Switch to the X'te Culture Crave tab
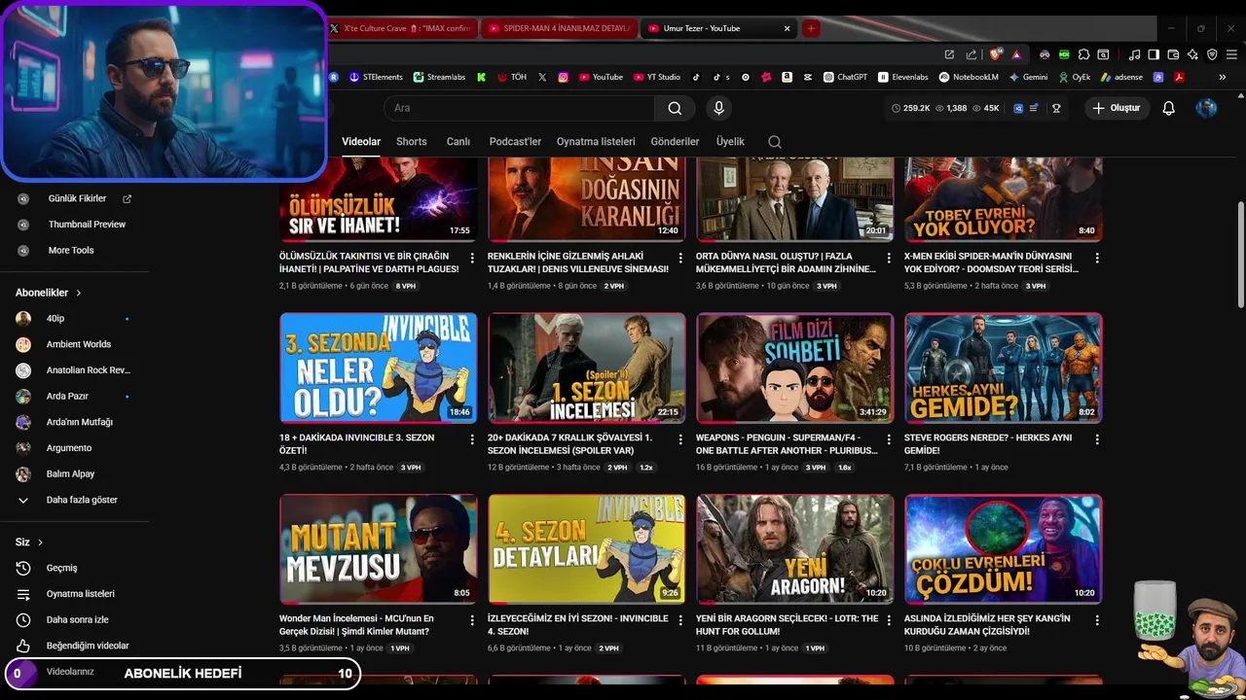This screenshot has width=1246, height=700. point(401,28)
